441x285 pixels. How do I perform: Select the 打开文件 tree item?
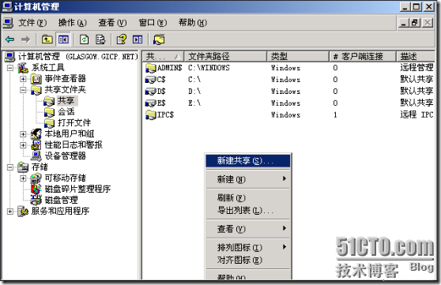pos(74,123)
